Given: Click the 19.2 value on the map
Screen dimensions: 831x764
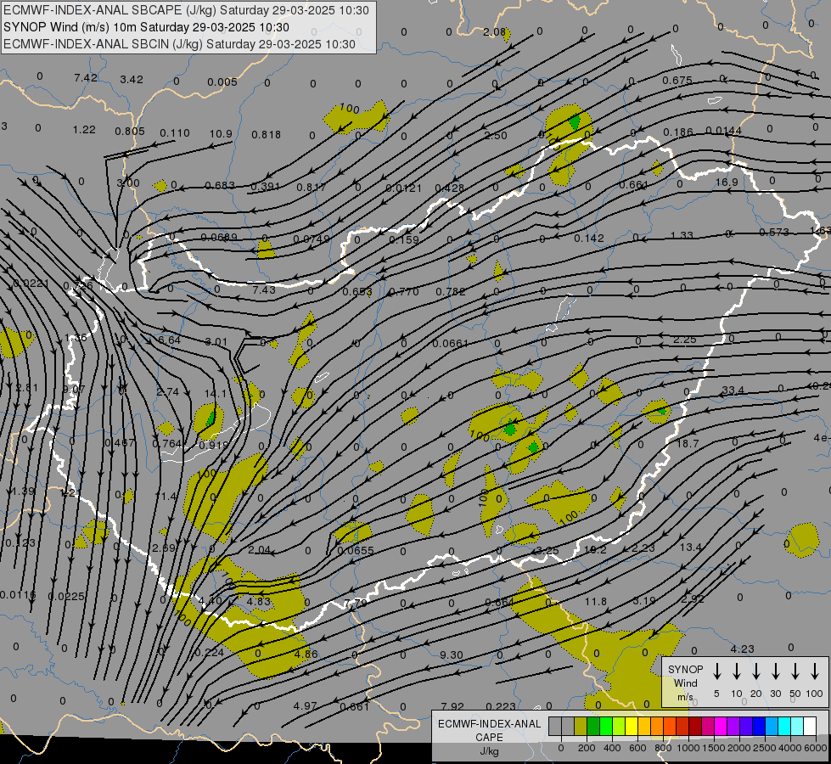Looking at the screenshot, I should pos(595,550).
